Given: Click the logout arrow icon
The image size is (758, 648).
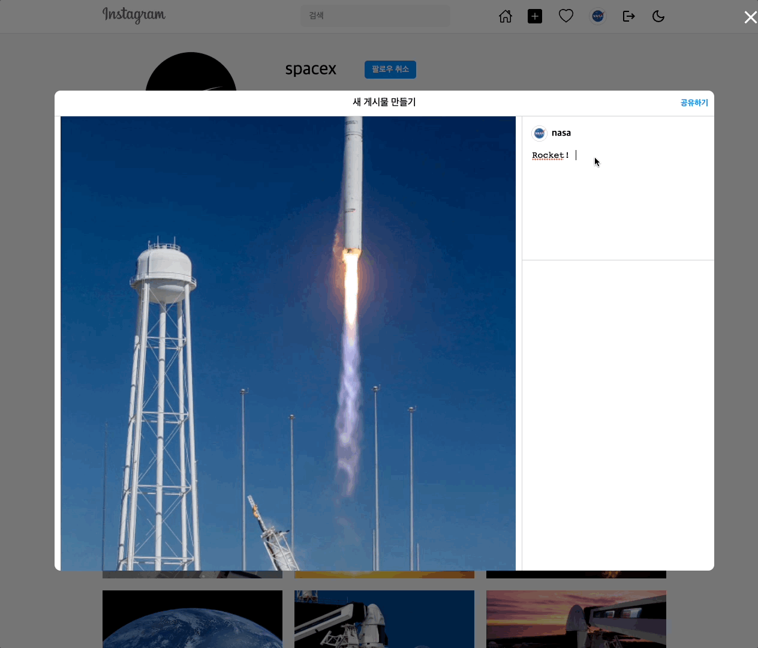Looking at the screenshot, I should click(x=628, y=16).
